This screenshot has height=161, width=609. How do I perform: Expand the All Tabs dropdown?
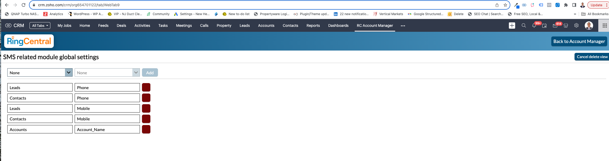tap(40, 26)
